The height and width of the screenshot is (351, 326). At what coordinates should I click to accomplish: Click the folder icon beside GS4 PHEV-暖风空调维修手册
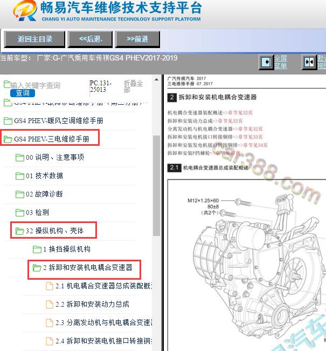(8, 121)
